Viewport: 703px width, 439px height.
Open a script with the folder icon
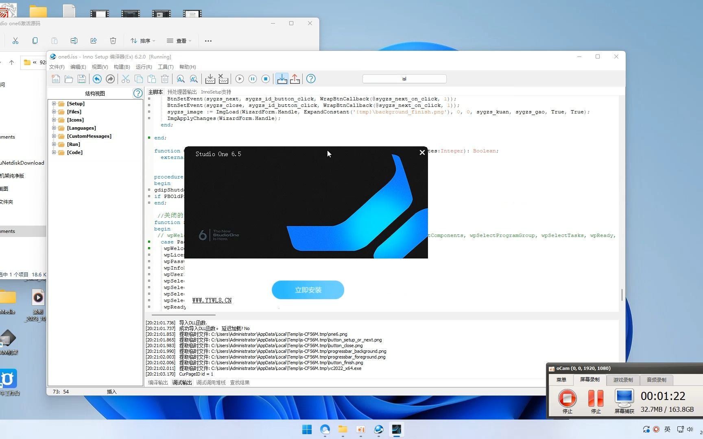tap(69, 79)
